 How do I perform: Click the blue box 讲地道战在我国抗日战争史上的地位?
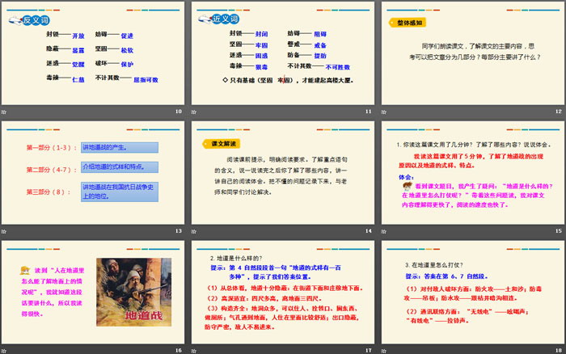(120, 192)
